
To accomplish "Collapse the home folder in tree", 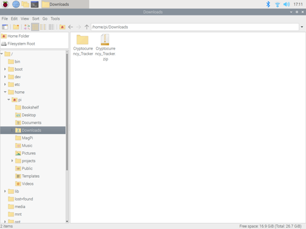I will 5,92.
